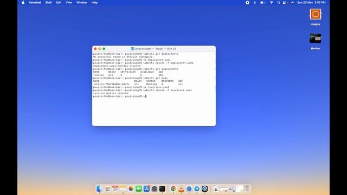The height and width of the screenshot is (195, 347).
Task: Click the 'vi deployment.yaml' command line
Action: (x=132, y=60)
